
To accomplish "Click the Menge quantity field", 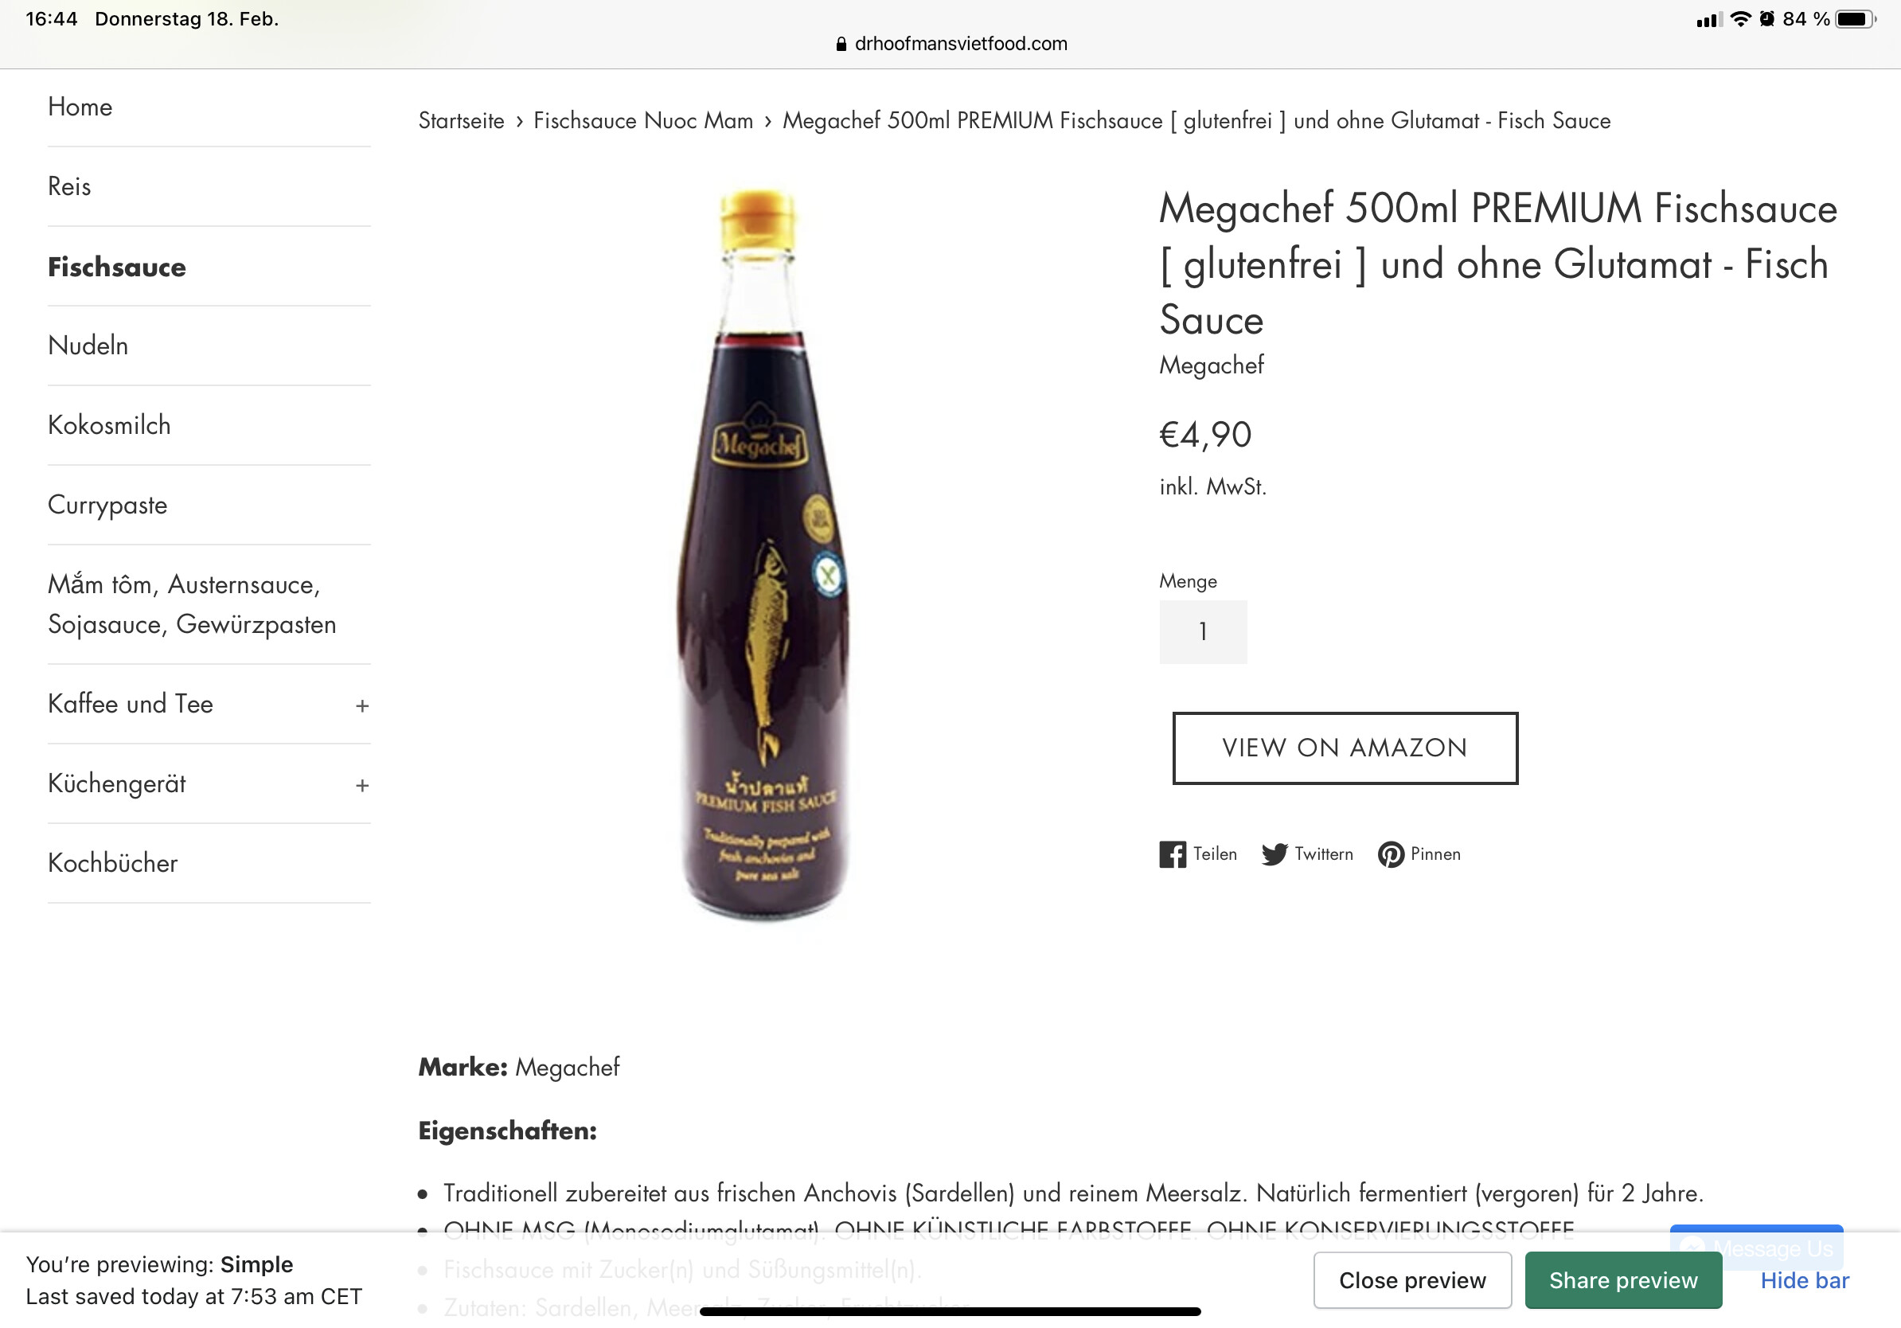I will (x=1202, y=631).
